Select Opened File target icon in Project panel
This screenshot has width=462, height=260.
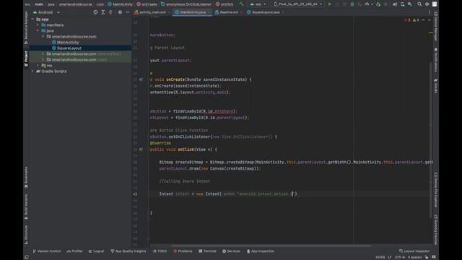[95, 12]
